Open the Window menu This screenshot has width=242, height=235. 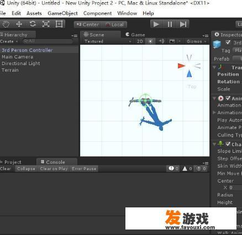click(127, 13)
